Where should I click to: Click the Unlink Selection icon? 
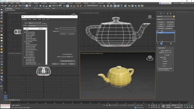[13, 6]
